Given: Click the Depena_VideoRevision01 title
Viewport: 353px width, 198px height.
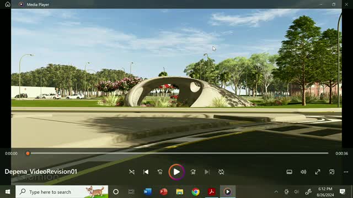Looking at the screenshot, I should 41,172.
